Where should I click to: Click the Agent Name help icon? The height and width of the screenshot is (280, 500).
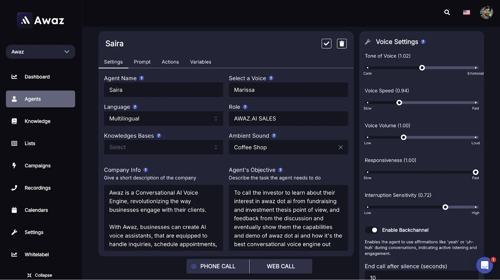[x=142, y=78]
